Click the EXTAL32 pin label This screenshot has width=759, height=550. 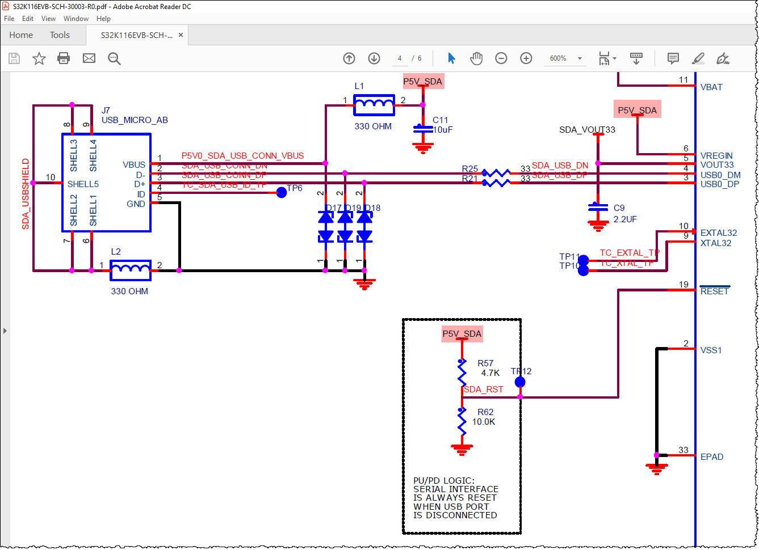(x=719, y=233)
